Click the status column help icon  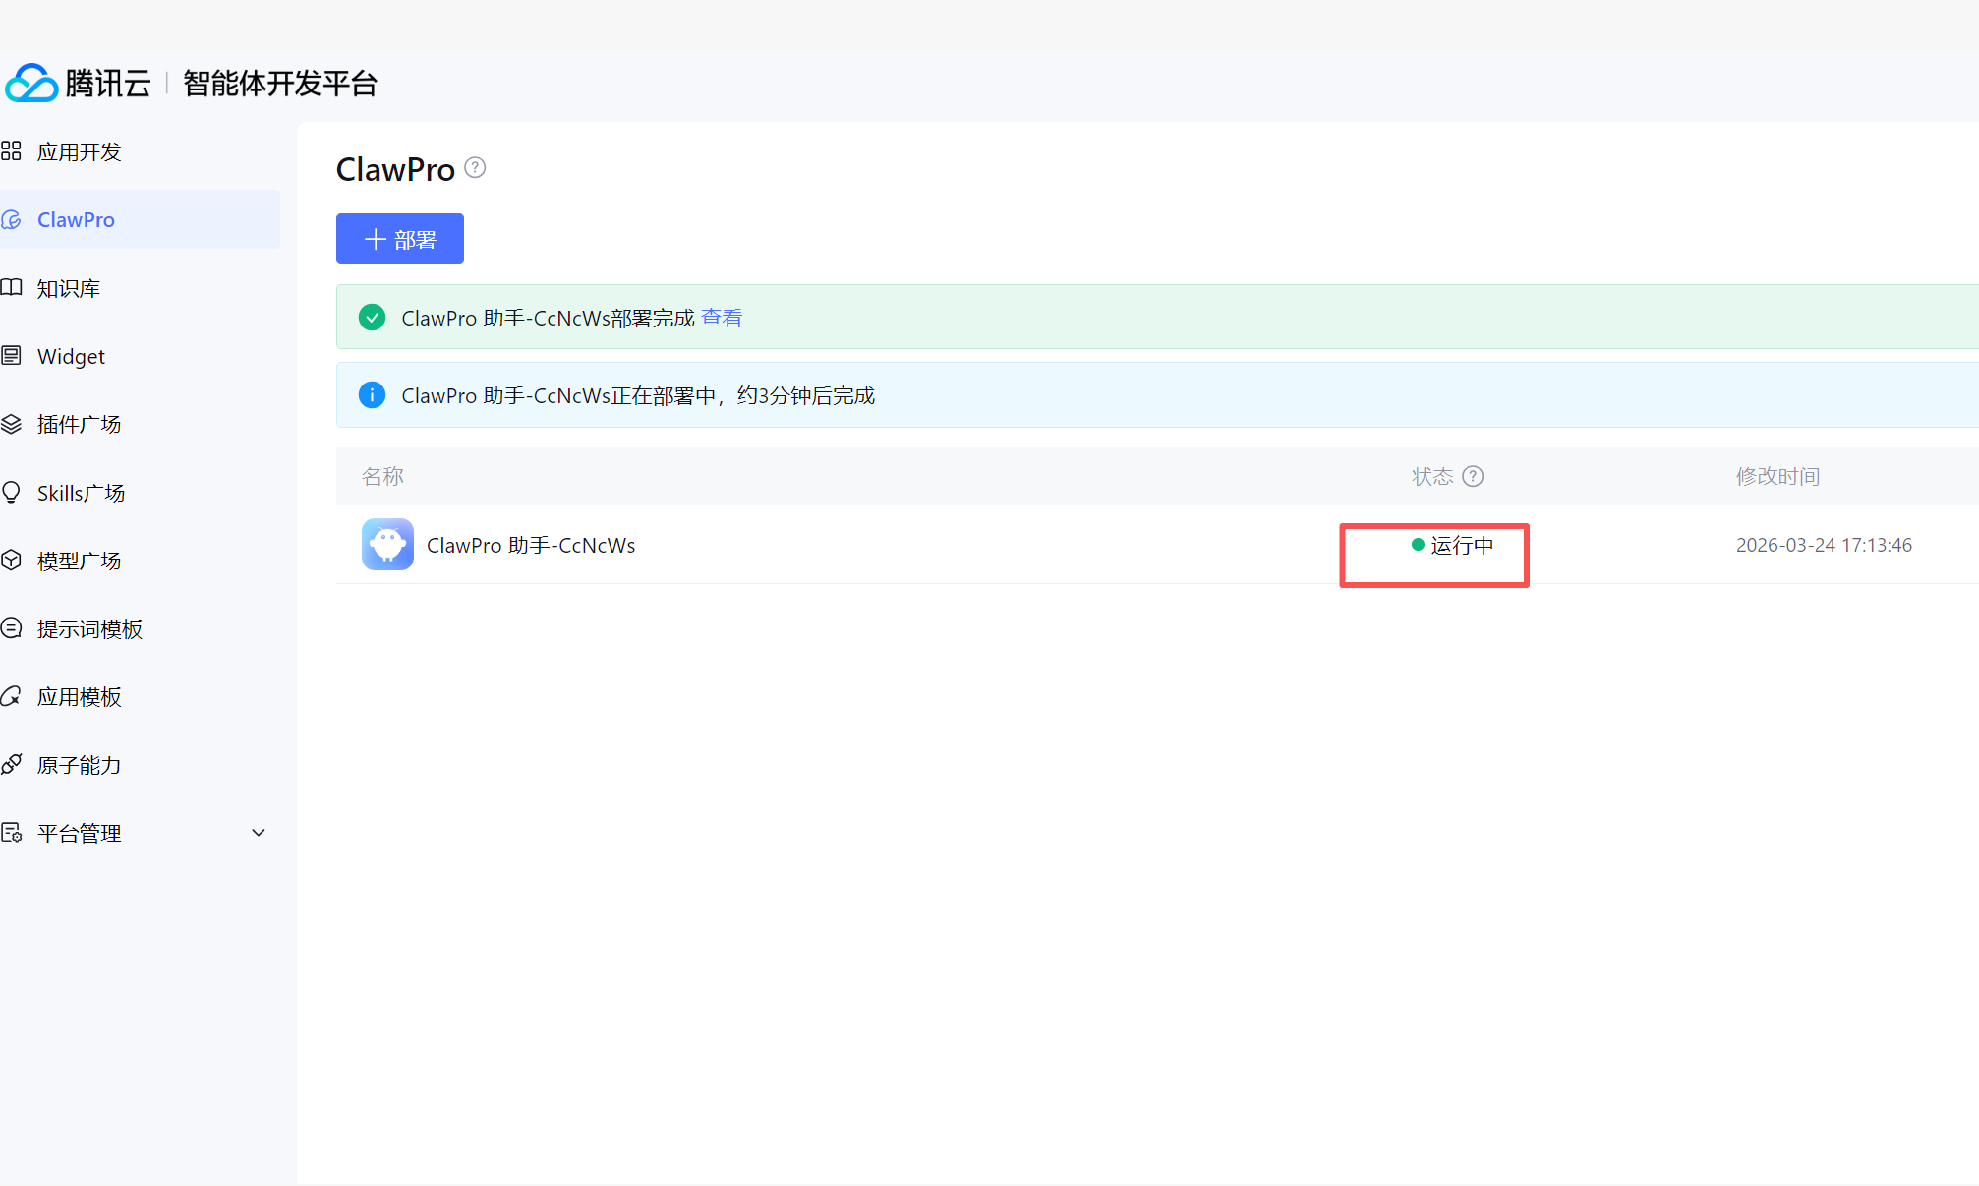point(1473,477)
